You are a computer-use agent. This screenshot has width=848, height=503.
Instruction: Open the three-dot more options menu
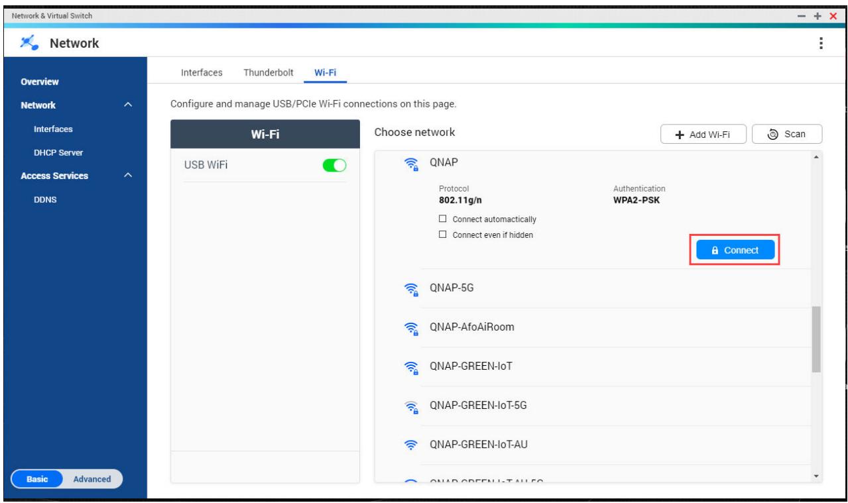(x=822, y=43)
